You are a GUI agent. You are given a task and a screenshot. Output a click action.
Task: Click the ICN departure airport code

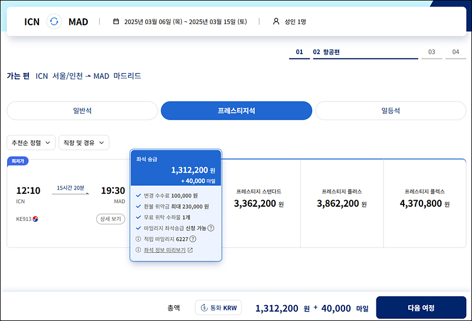point(32,22)
